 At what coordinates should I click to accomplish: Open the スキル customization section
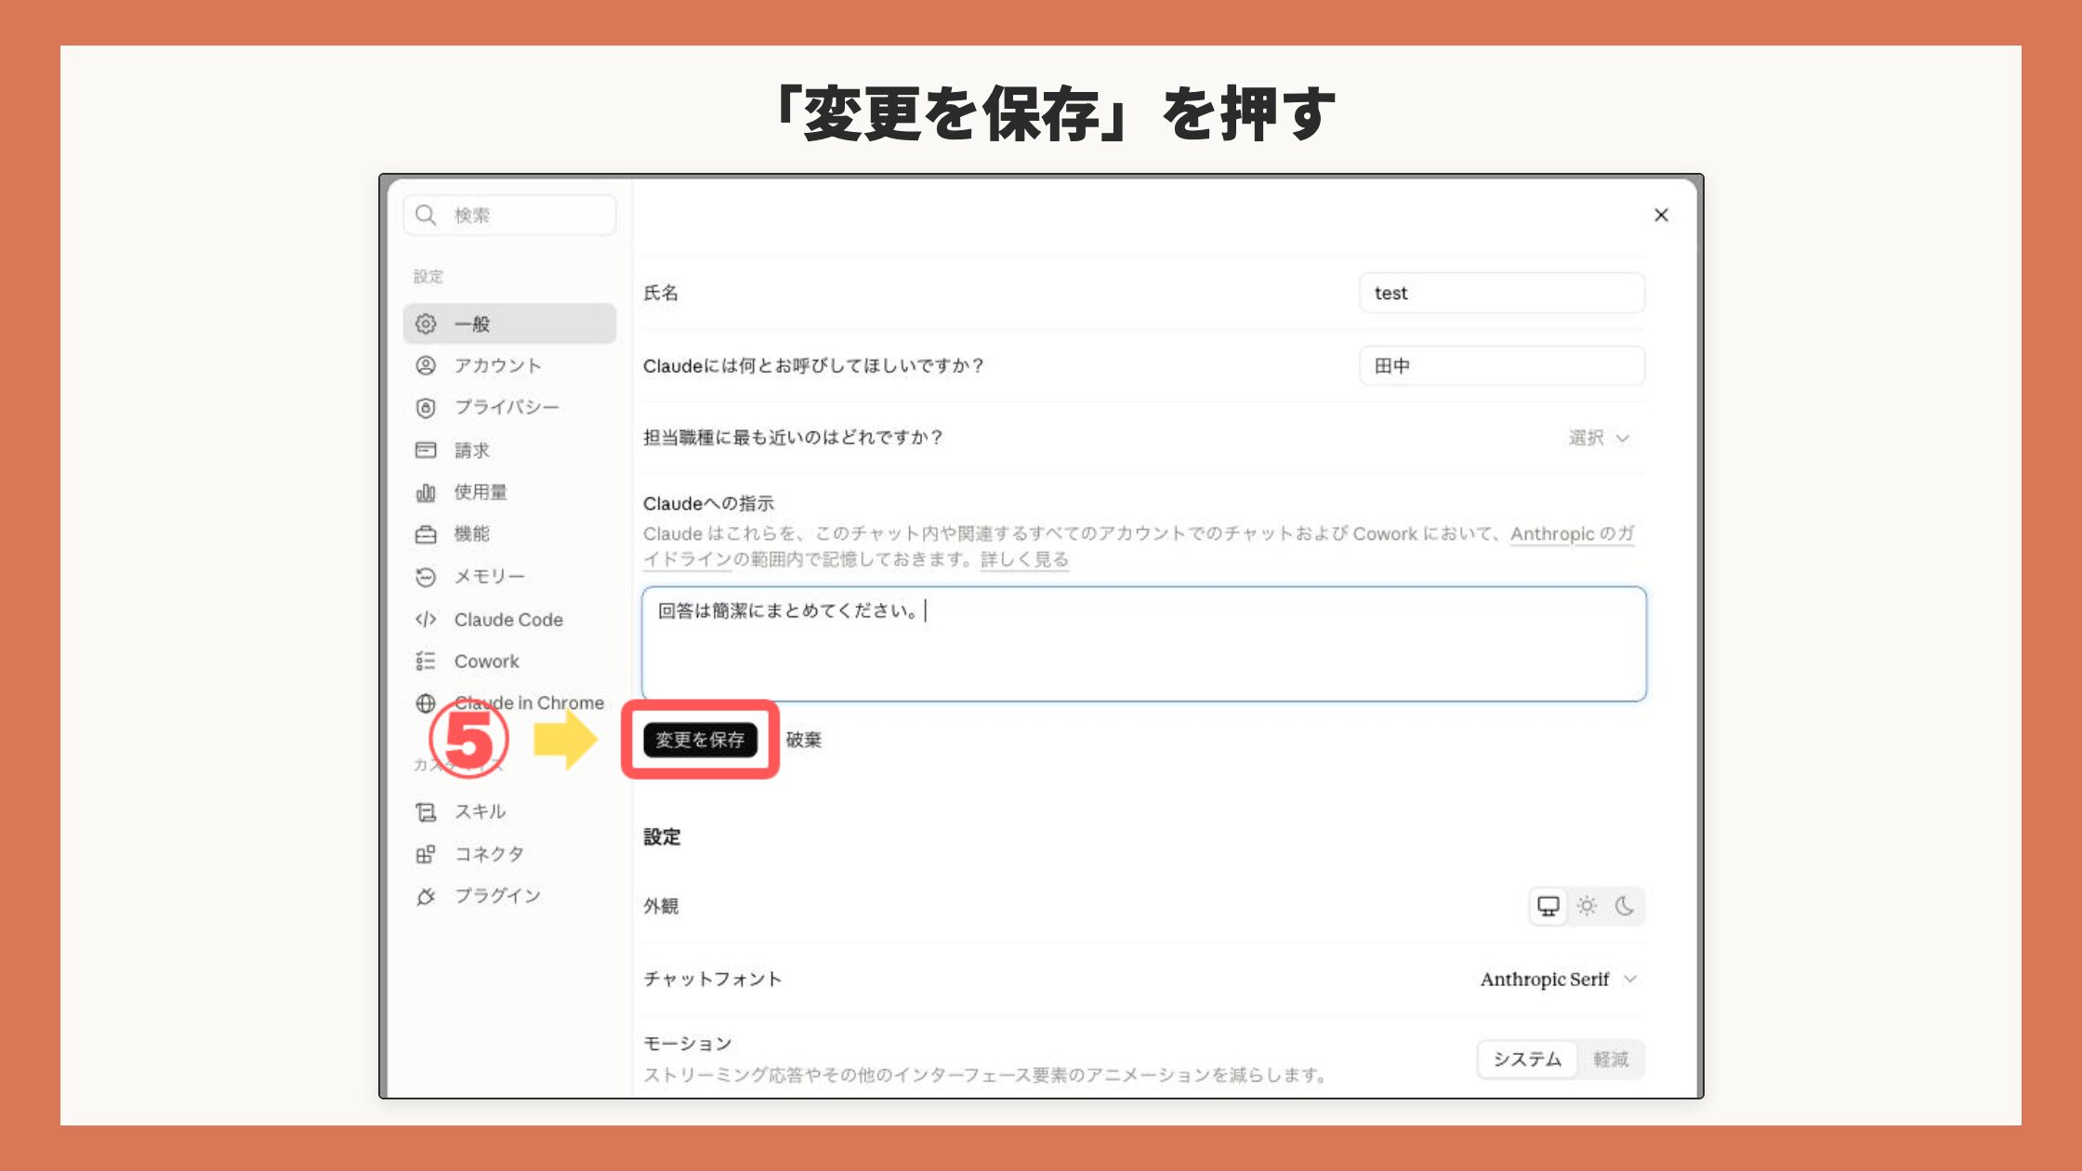point(510,812)
